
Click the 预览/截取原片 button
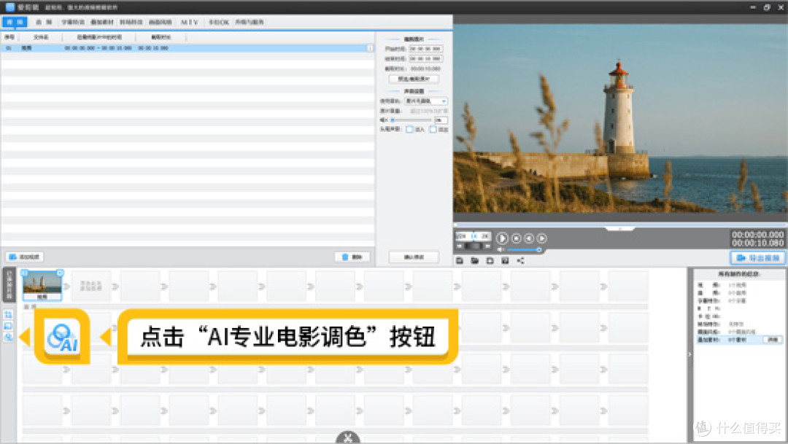(414, 79)
